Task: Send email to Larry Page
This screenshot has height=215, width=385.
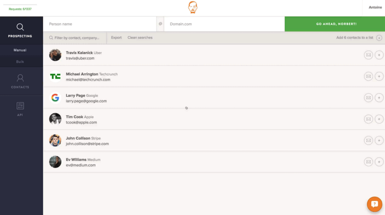Action: pyautogui.click(x=368, y=98)
